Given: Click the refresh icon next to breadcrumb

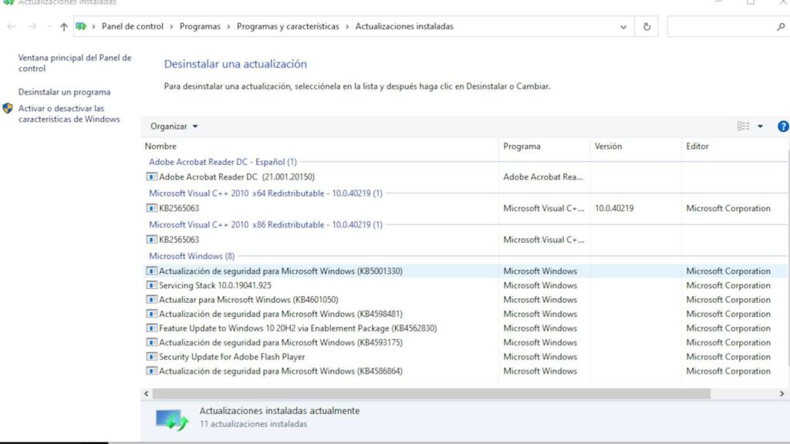Looking at the screenshot, I should tap(645, 25).
